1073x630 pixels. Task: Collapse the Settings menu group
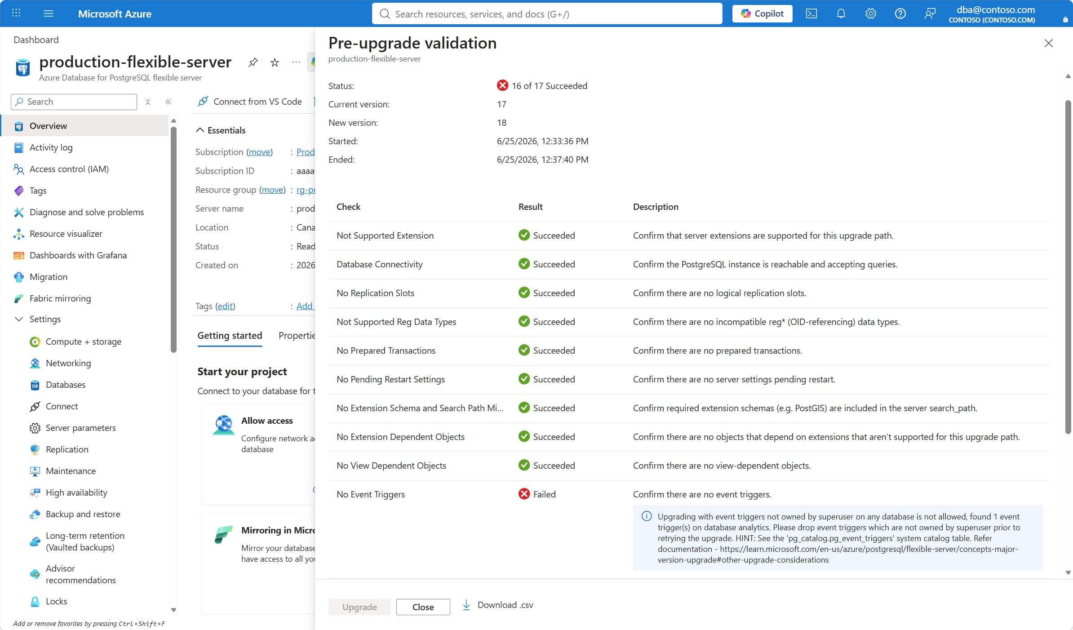click(x=19, y=319)
